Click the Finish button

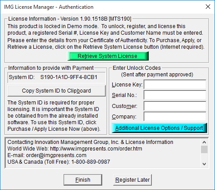[x=83, y=180]
